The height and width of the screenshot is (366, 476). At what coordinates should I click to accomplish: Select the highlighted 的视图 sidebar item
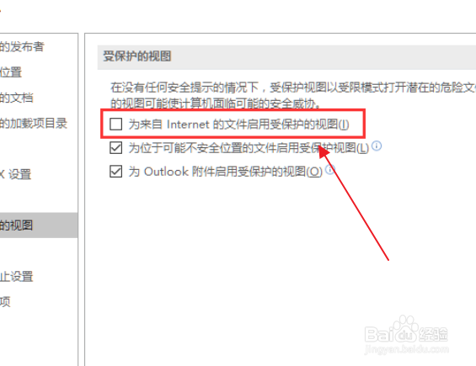(x=39, y=225)
